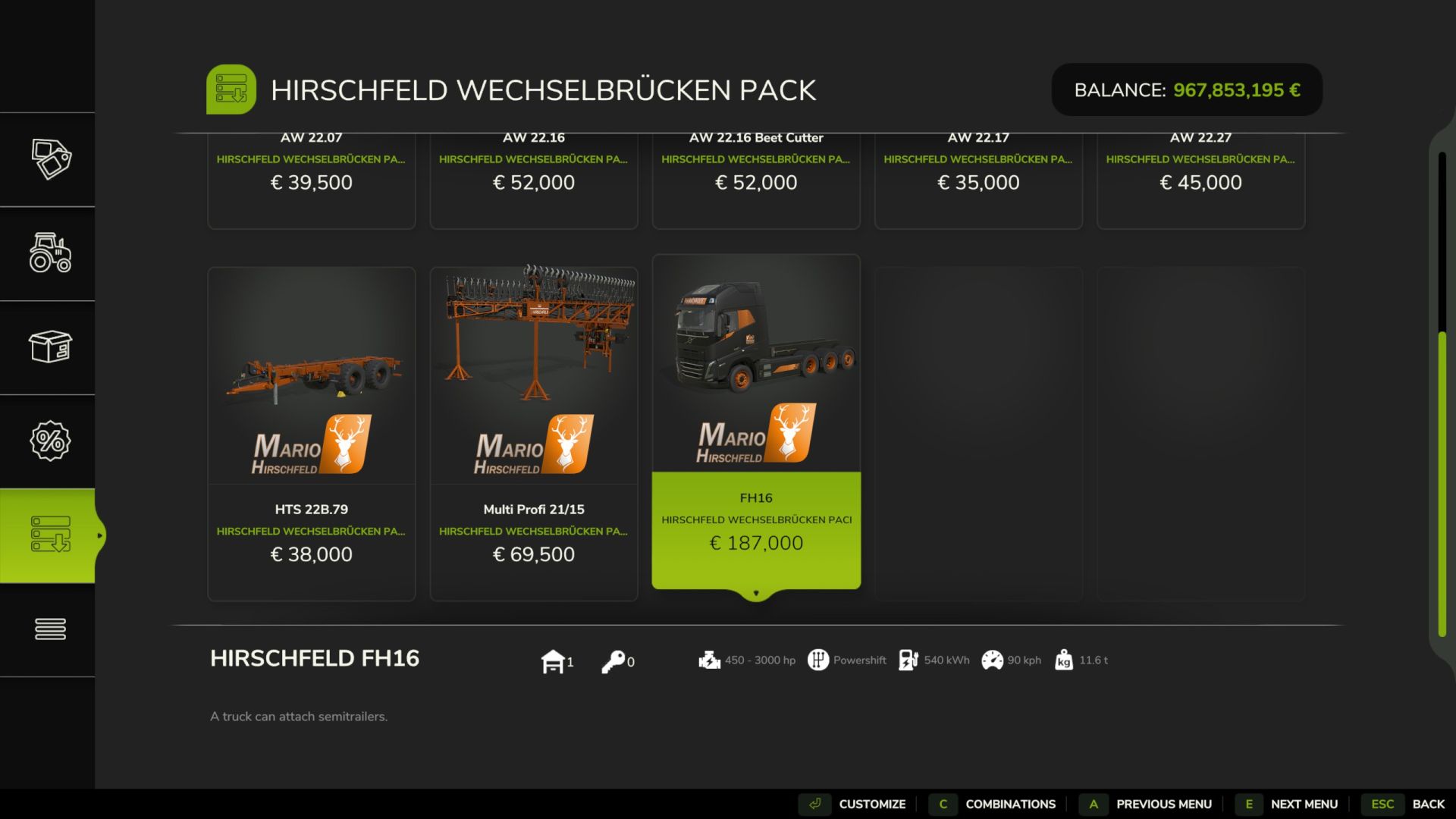
Task: Click the leased key icon
Action: [613, 661]
